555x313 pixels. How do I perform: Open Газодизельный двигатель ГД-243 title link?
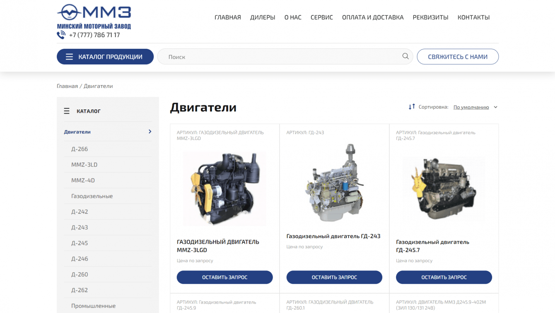(333, 236)
